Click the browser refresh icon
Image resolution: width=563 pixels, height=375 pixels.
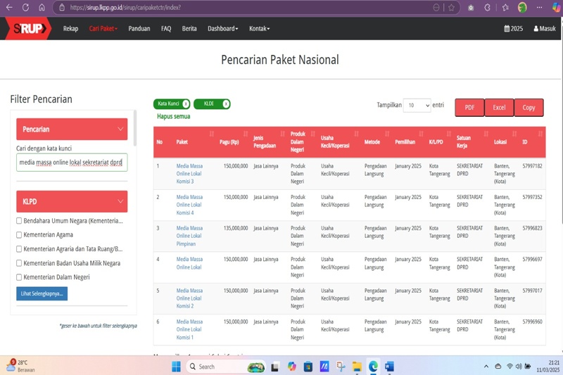tap(26, 7)
